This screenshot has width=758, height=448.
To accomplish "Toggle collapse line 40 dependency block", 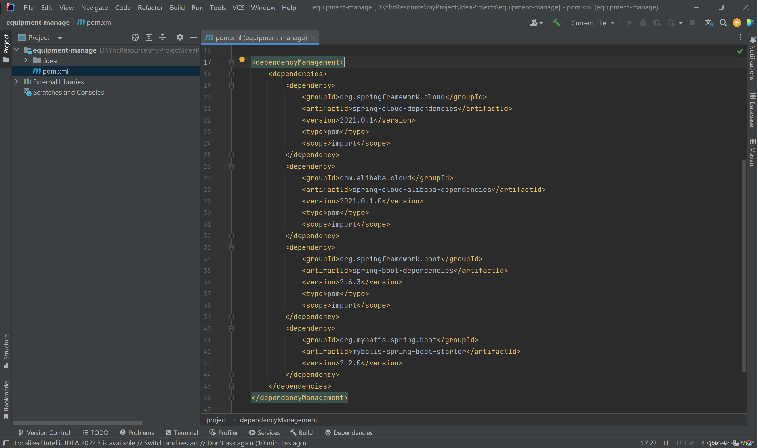I will [231, 328].
